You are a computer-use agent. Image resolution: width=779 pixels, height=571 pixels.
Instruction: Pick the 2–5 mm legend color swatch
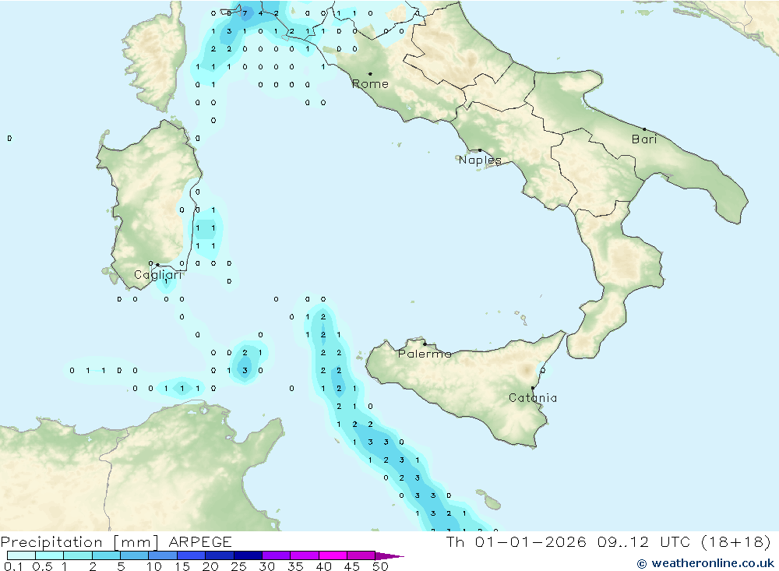[106, 555]
